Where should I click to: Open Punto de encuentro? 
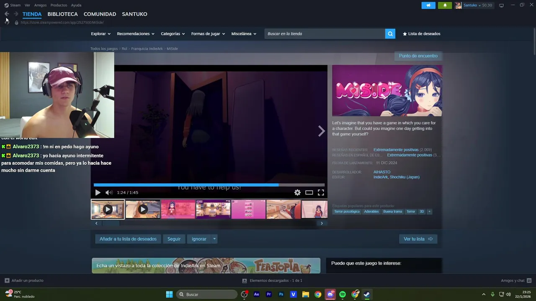pyautogui.click(x=418, y=56)
